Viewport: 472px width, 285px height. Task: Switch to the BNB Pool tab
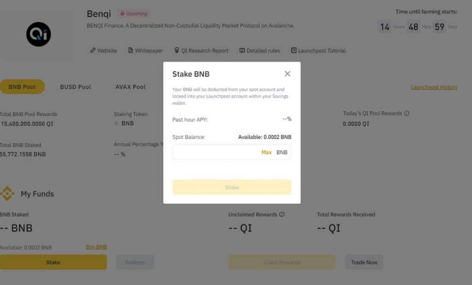(22, 87)
